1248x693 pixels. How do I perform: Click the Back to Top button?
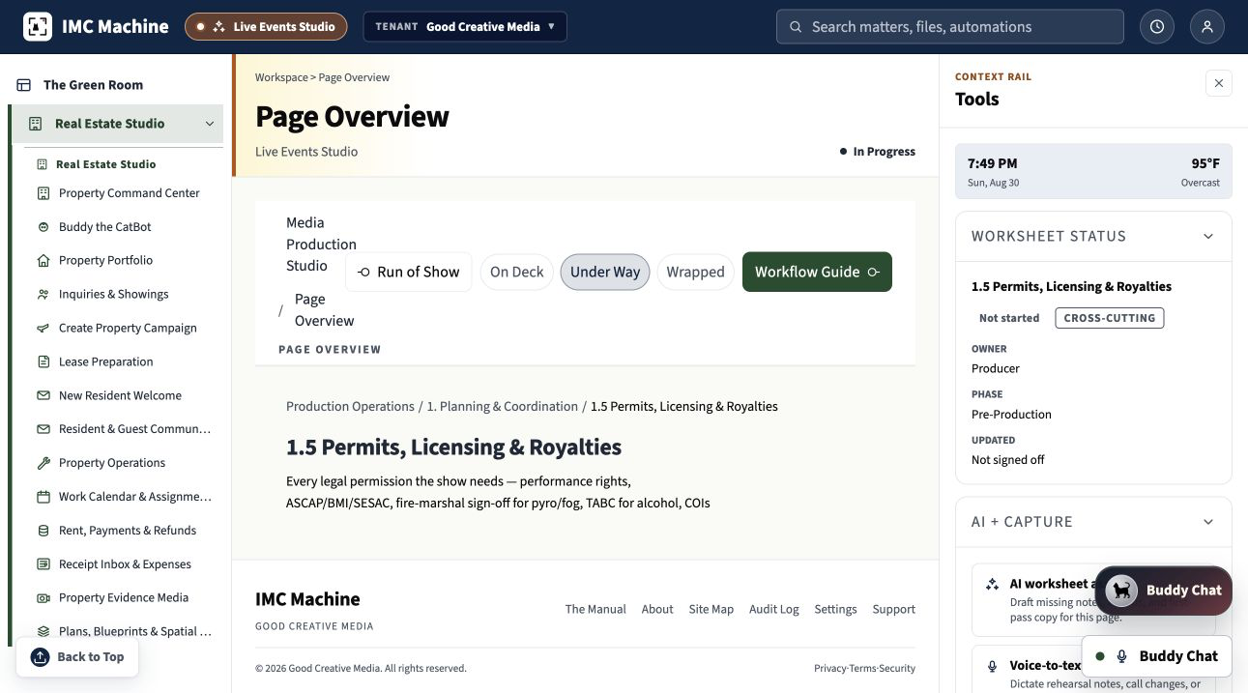[x=77, y=657]
